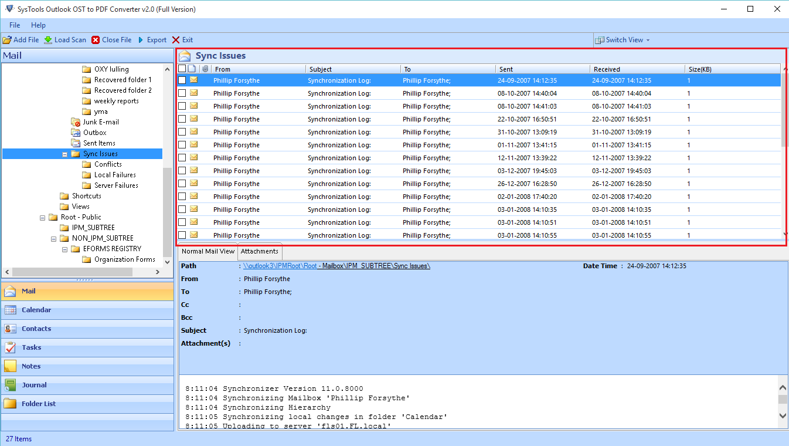Click the Journal icon in navigation pane

11,386
